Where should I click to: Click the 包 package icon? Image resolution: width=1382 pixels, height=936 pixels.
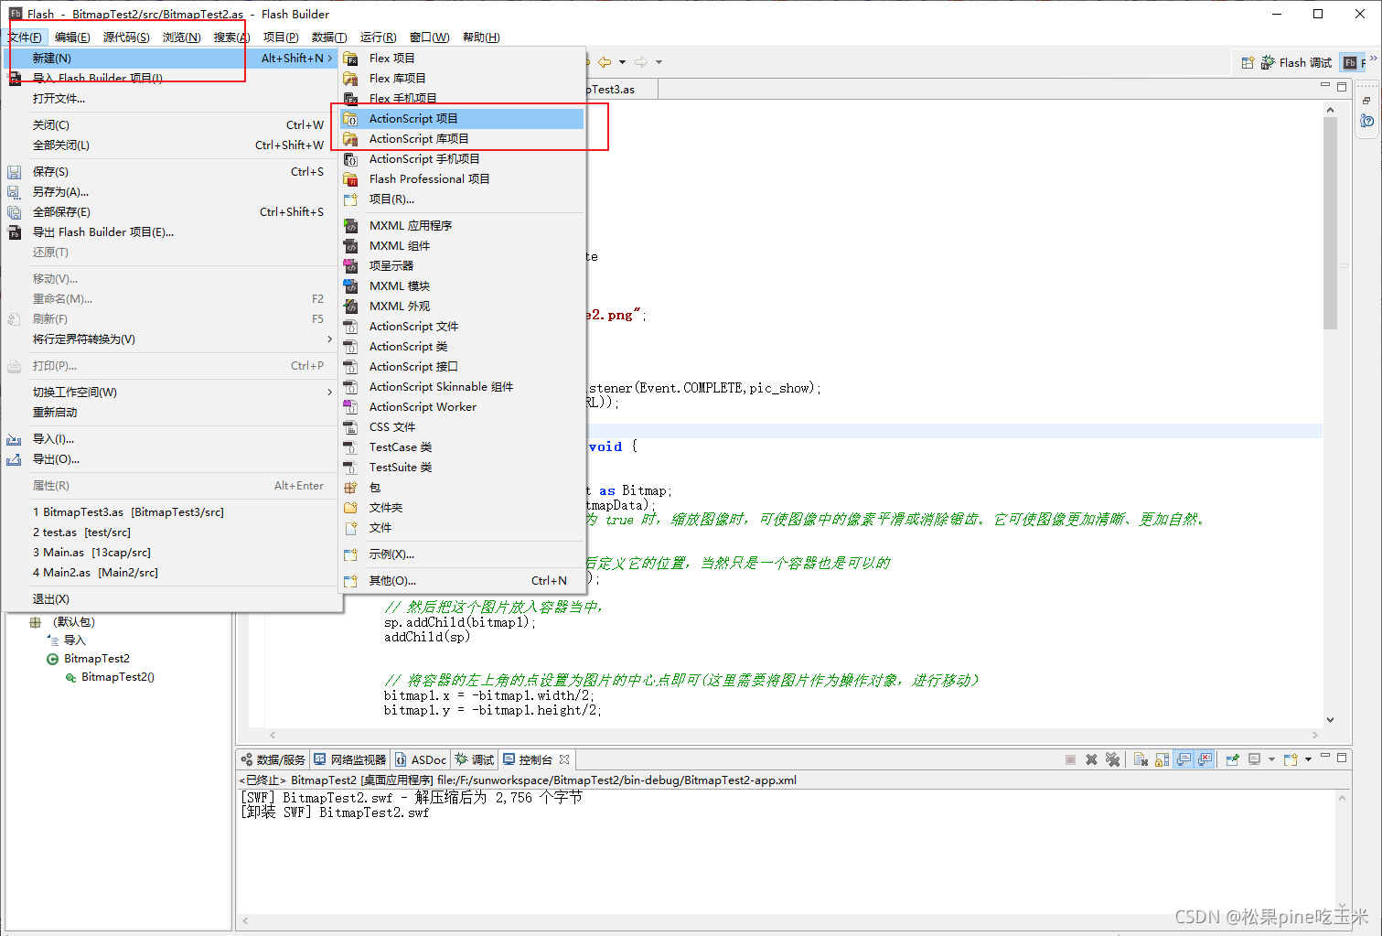tap(350, 488)
